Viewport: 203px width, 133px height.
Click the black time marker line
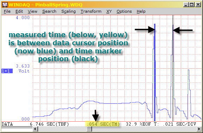click(173, 68)
